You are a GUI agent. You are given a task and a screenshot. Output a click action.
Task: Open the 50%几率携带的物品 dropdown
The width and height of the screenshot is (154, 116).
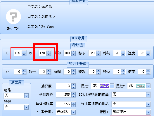coord(148,94)
